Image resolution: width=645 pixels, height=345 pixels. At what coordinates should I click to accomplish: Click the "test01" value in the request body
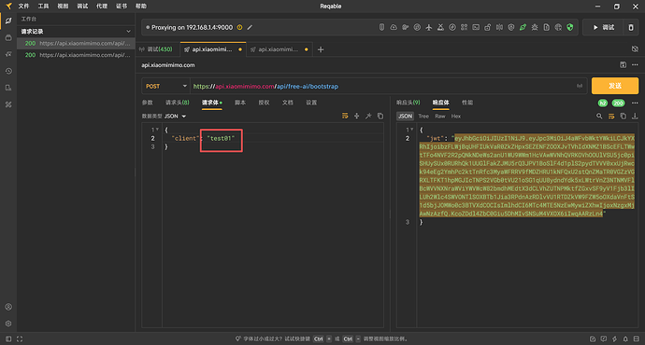pyautogui.click(x=221, y=138)
